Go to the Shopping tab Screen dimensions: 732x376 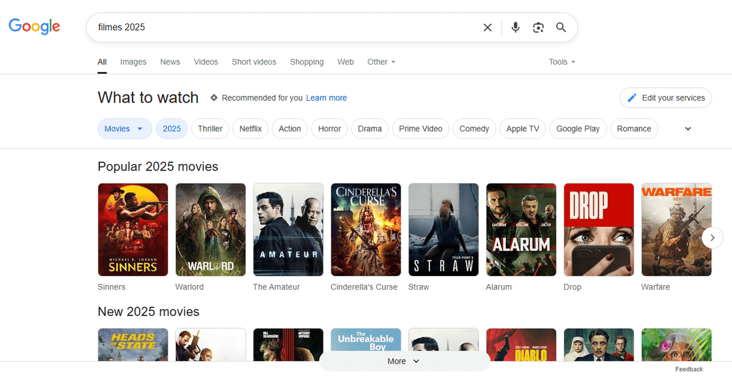(307, 61)
